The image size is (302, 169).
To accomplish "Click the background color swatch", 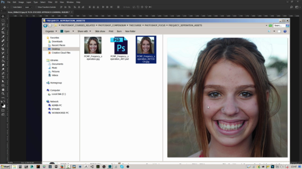I will point(4,107).
